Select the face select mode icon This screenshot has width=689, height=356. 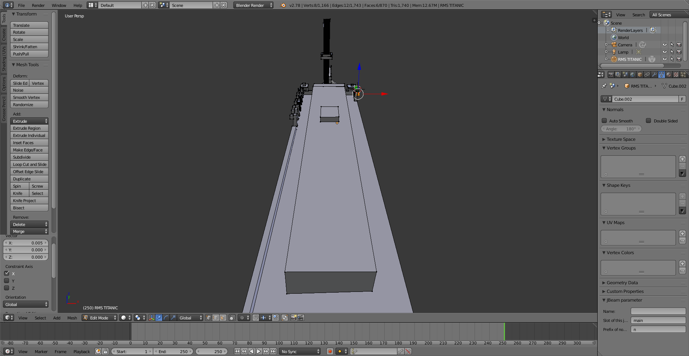click(223, 318)
